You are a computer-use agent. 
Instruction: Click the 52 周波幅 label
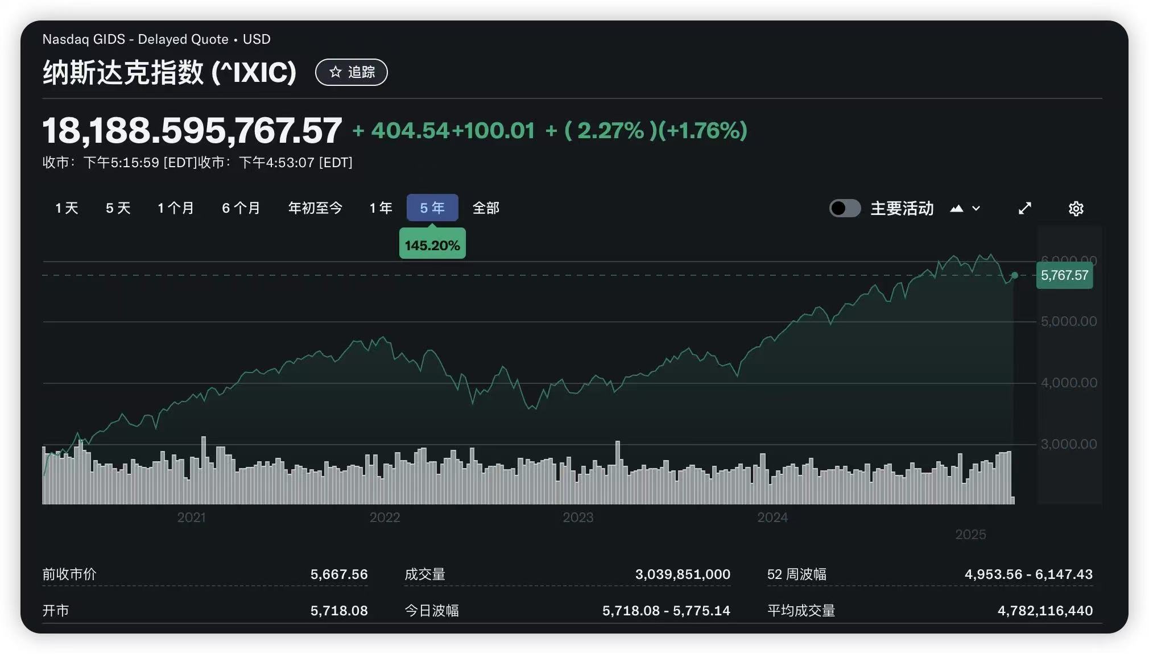[x=796, y=574]
